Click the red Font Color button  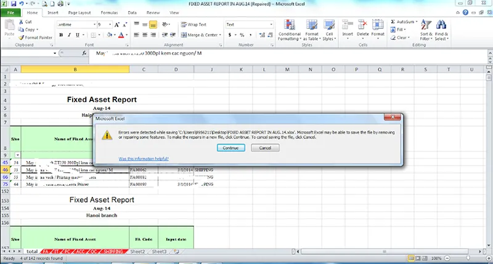click(121, 35)
